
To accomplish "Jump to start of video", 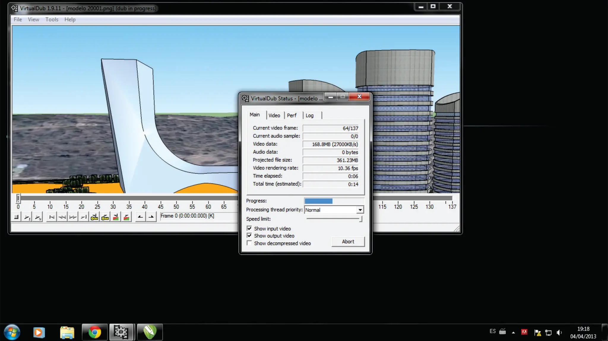I will coord(52,217).
